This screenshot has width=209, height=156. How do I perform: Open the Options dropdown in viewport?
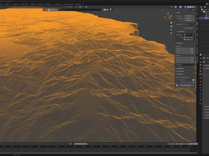pos(194,10)
